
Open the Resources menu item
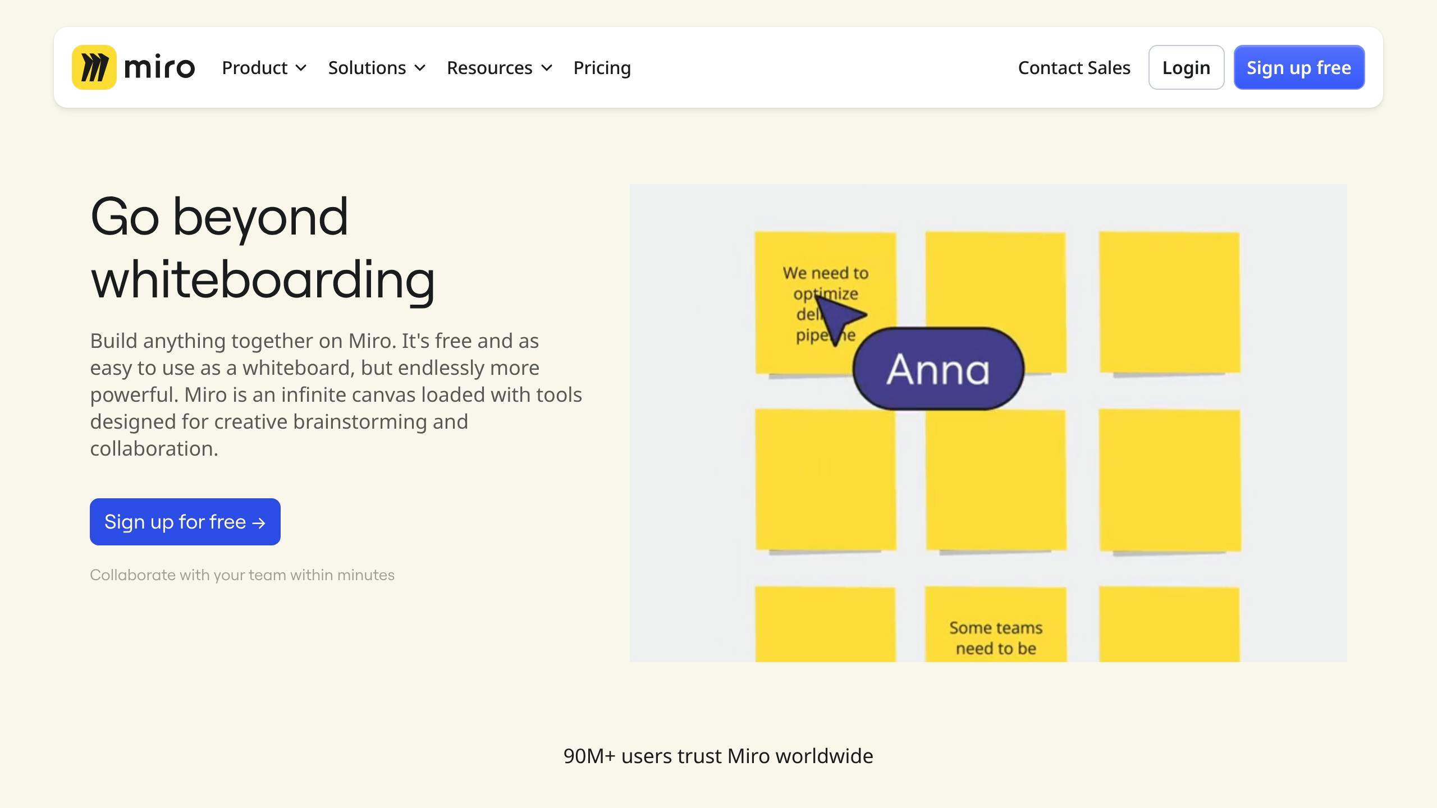pos(489,68)
